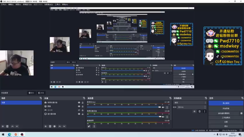Click the 开始录制 start recording button
244x137 pixels.
226,108
